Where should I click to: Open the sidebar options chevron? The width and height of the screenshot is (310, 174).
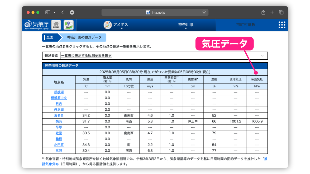pos(54,12)
